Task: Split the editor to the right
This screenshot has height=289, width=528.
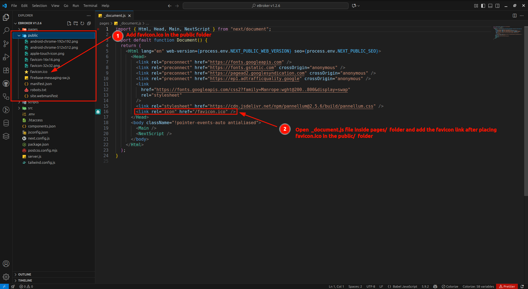Action: 515,16
